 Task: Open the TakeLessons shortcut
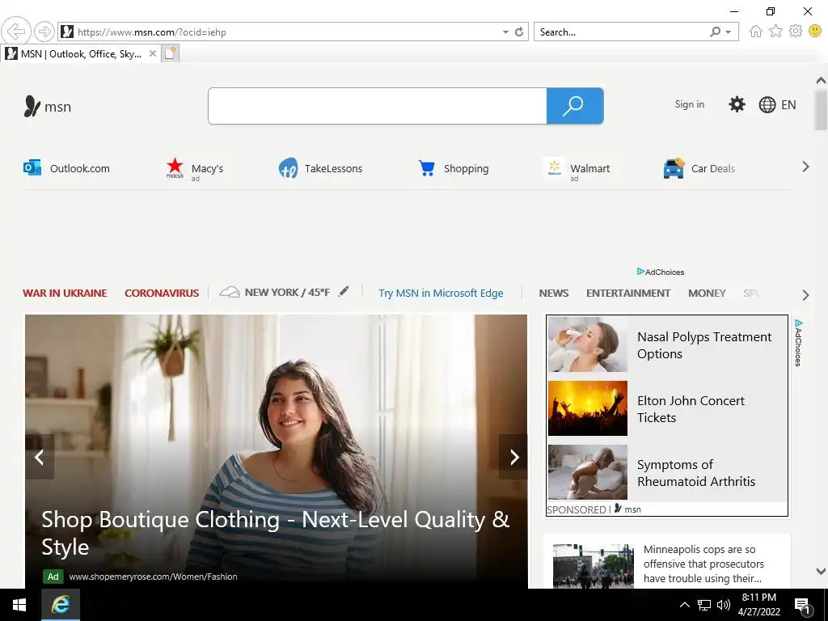tap(320, 168)
